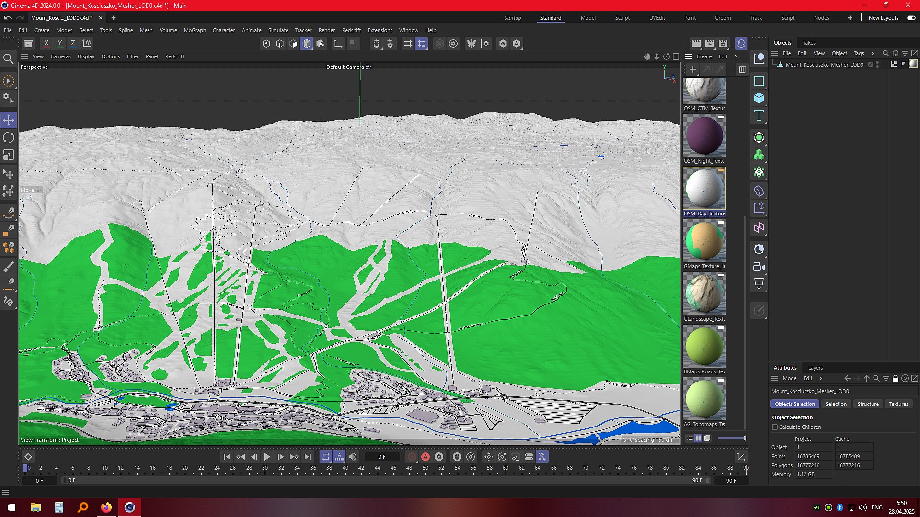
Task: Open Attribute Manager hamburger menu
Action: (775, 378)
